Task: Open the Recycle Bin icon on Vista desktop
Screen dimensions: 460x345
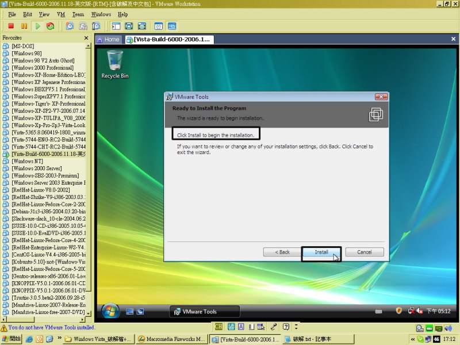Action: coord(114,64)
